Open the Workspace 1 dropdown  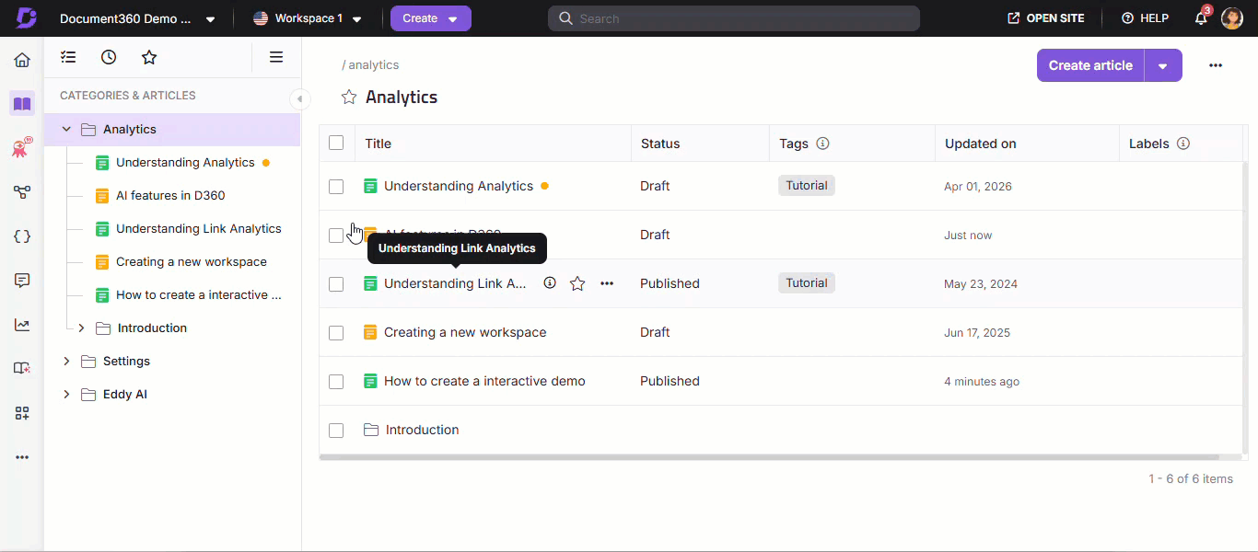[308, 18]
